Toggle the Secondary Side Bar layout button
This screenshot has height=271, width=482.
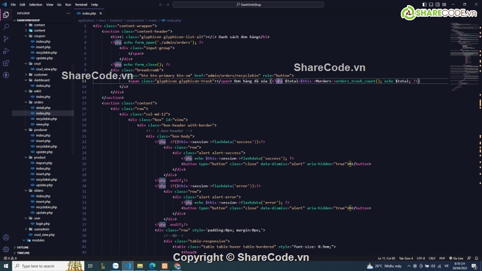(437, 5)
